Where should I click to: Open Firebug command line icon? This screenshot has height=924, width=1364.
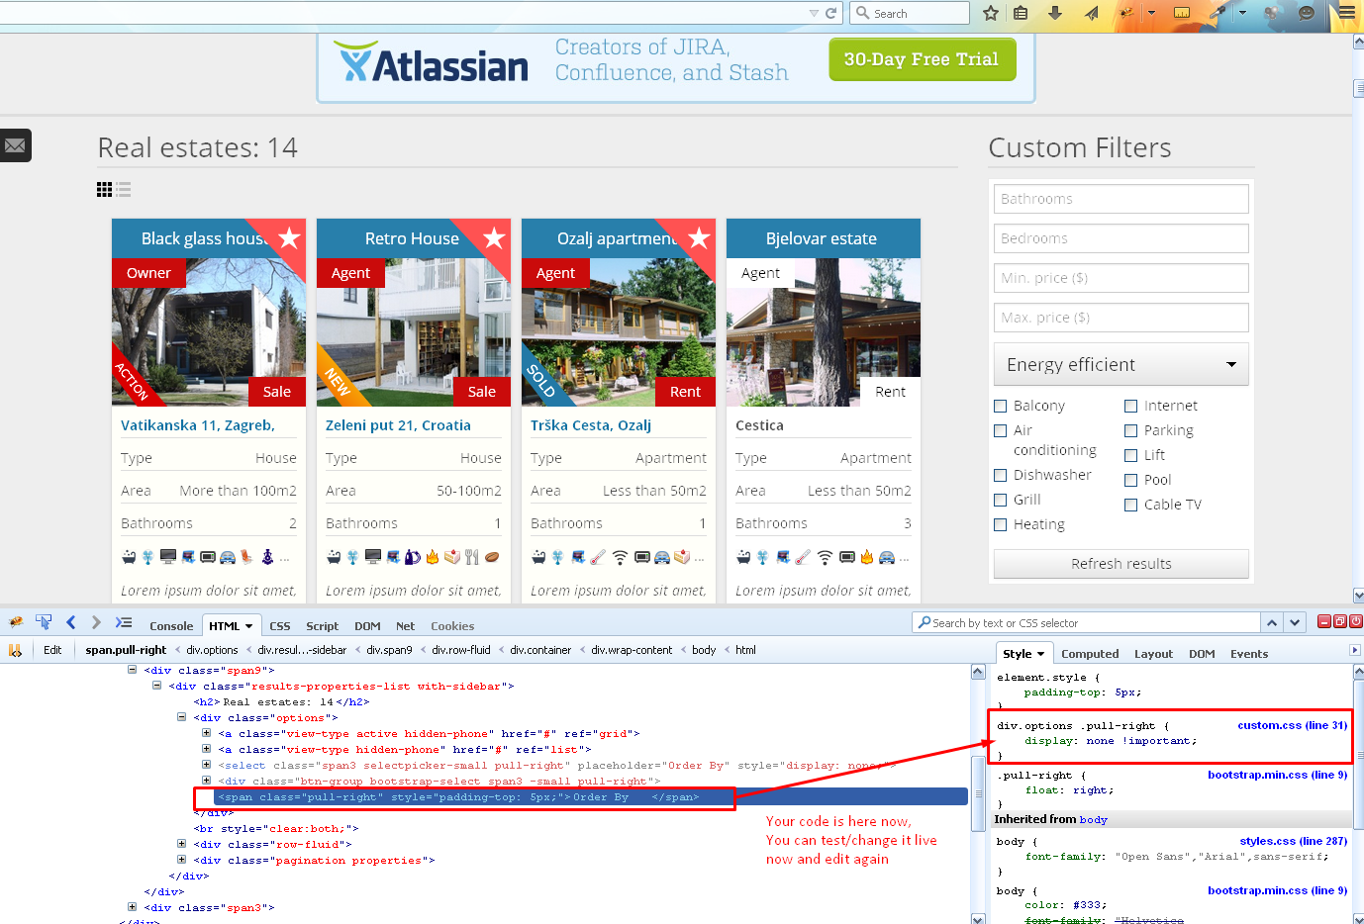click(x=124, y=622)
